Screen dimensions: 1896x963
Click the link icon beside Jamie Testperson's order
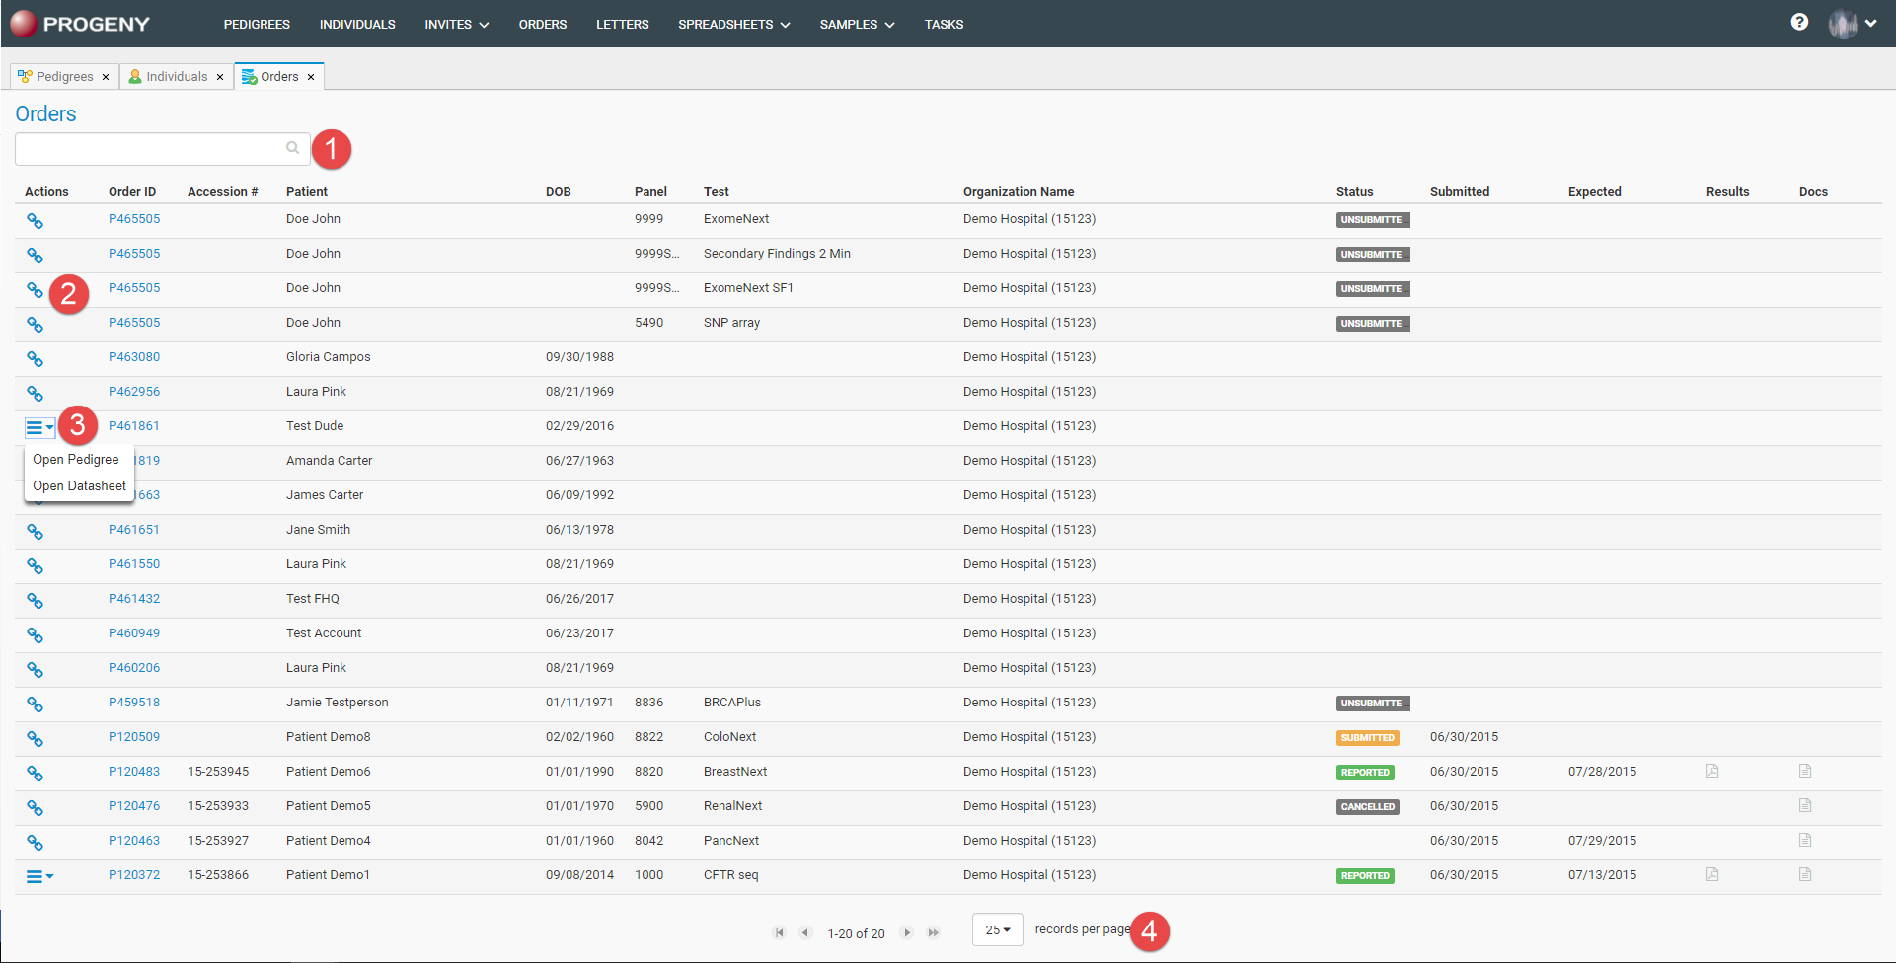click(x=36, y=704)
